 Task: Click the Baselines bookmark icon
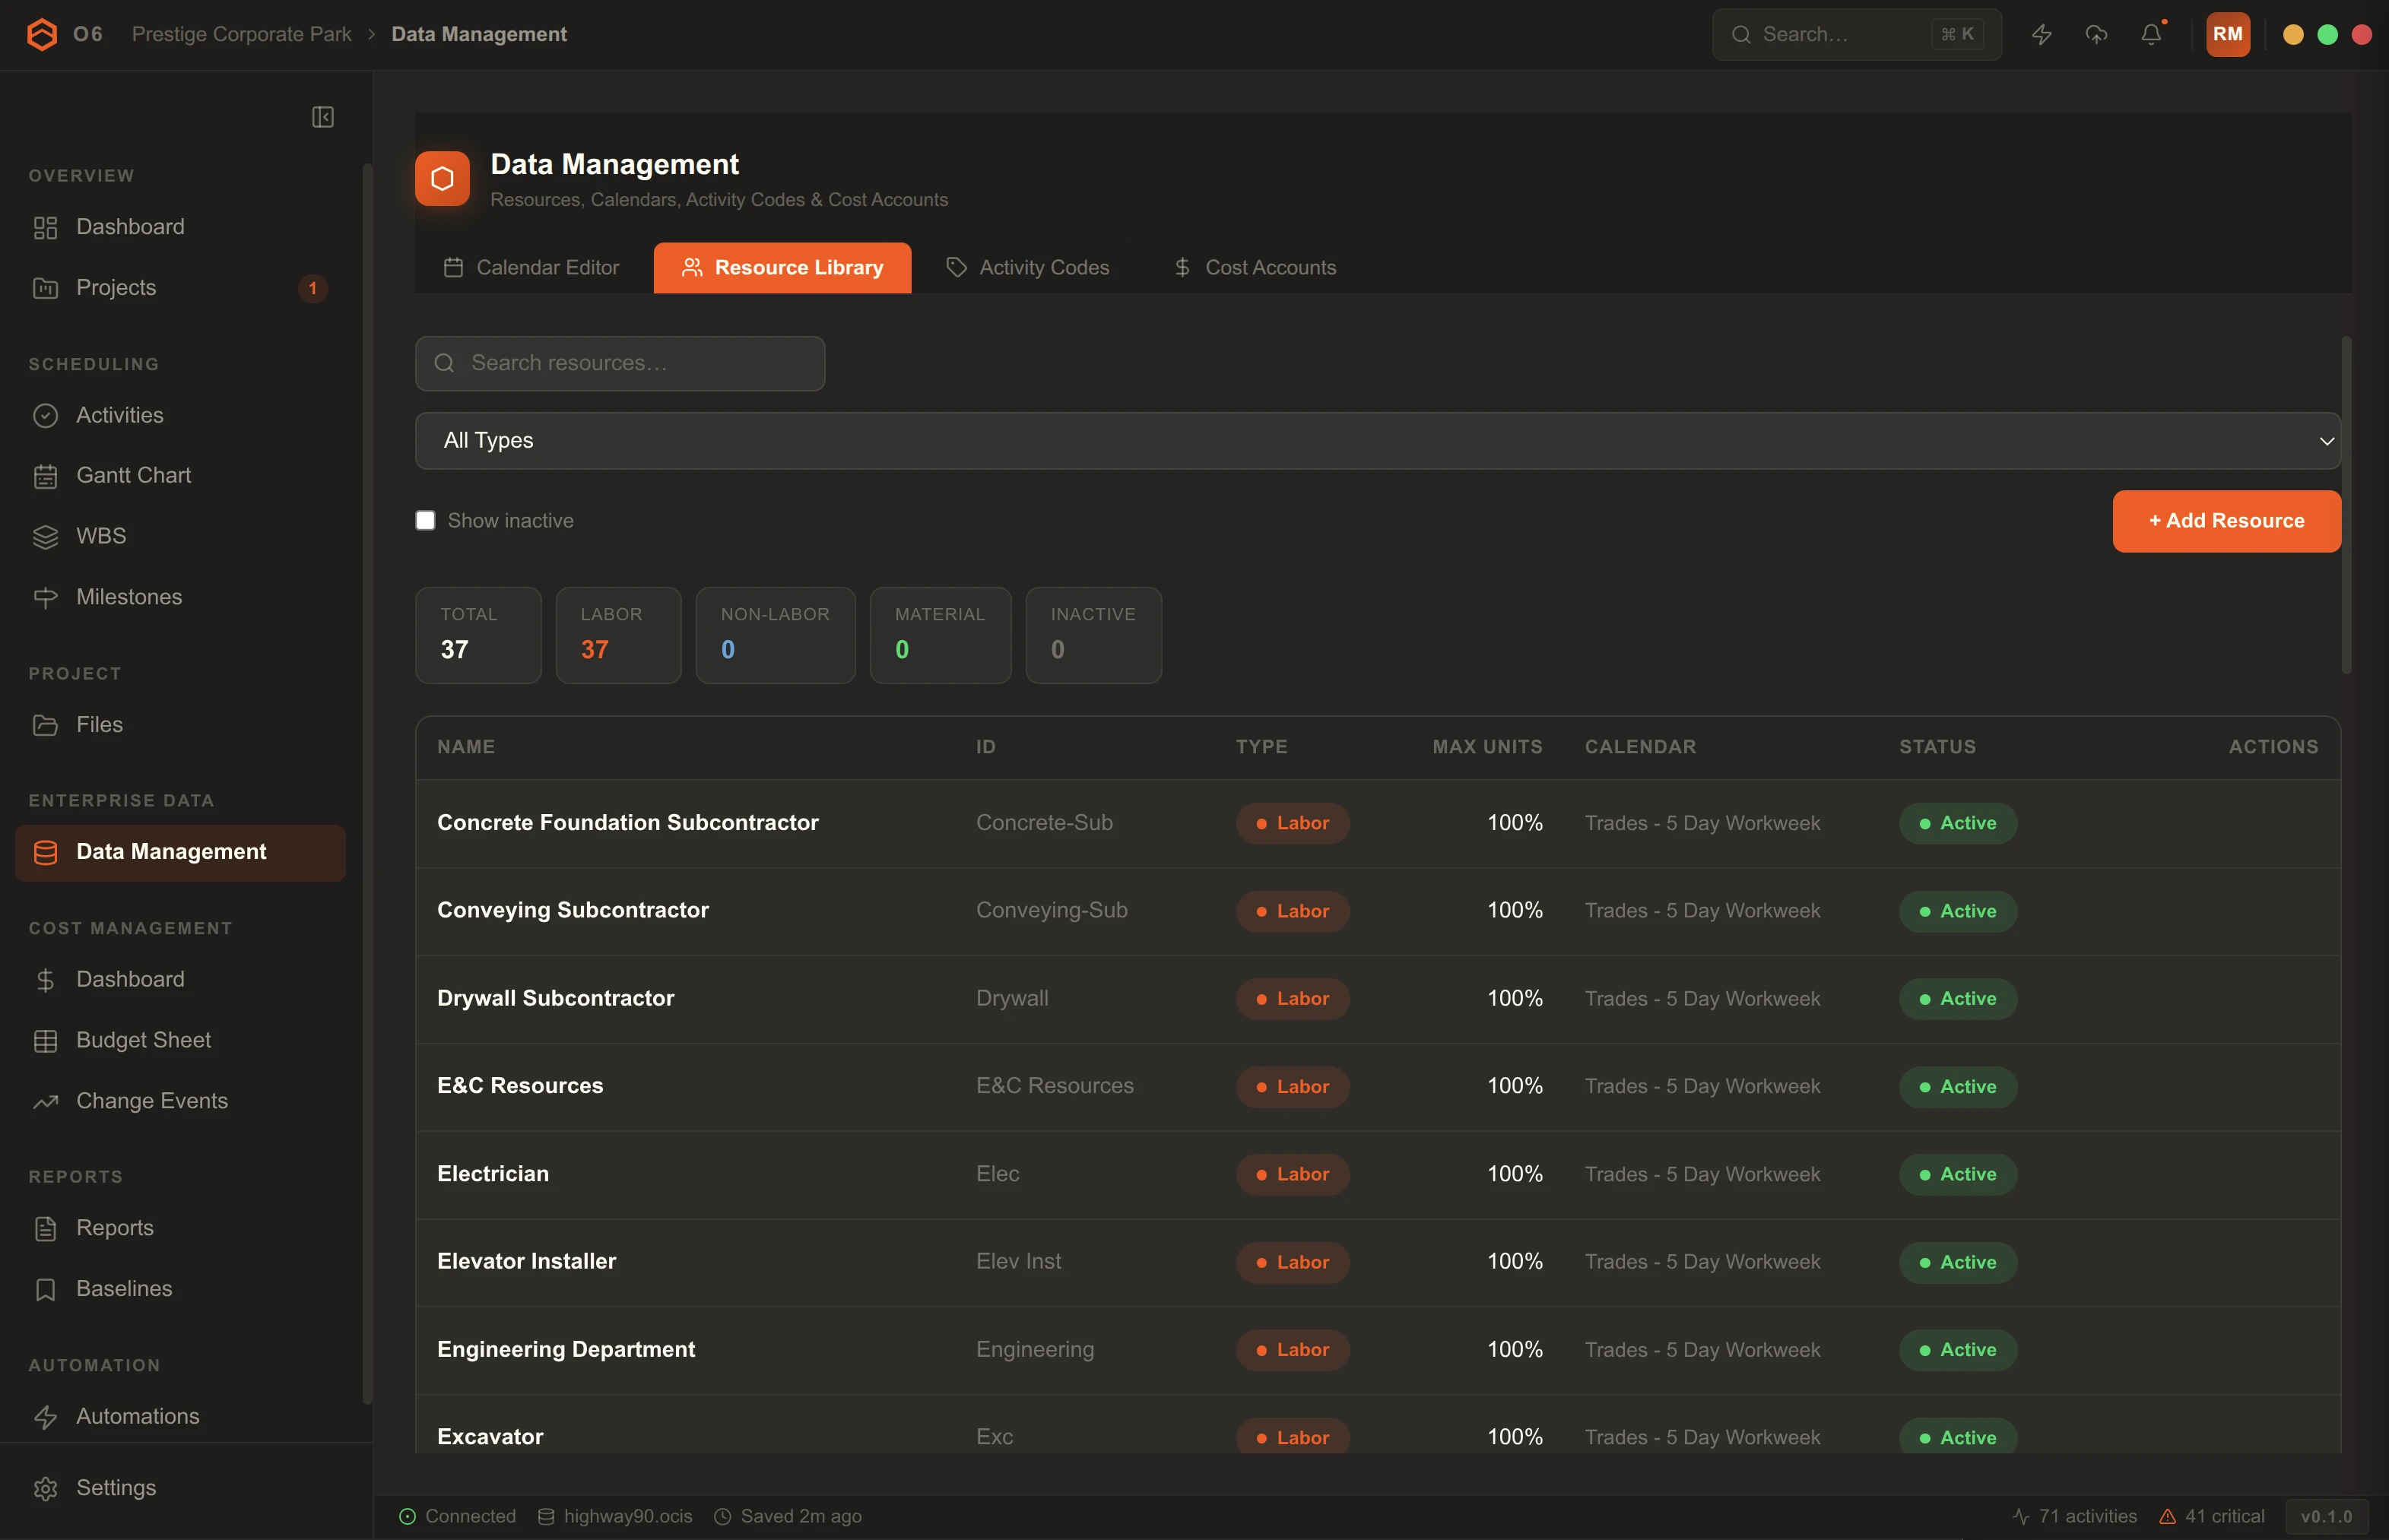coord(45,1290)
